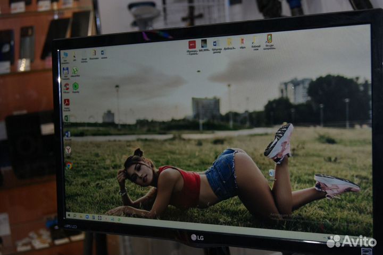Image resolution: width=383 pixels, height=255 pixels.
Task: Open the Word document at top center
Action: [217, 43]
